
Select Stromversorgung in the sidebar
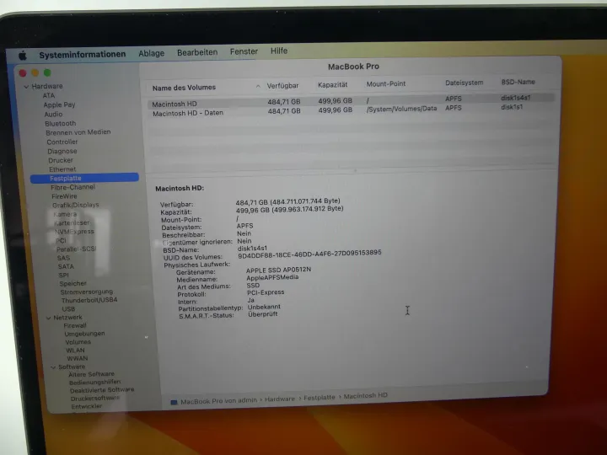coord(86,292)
